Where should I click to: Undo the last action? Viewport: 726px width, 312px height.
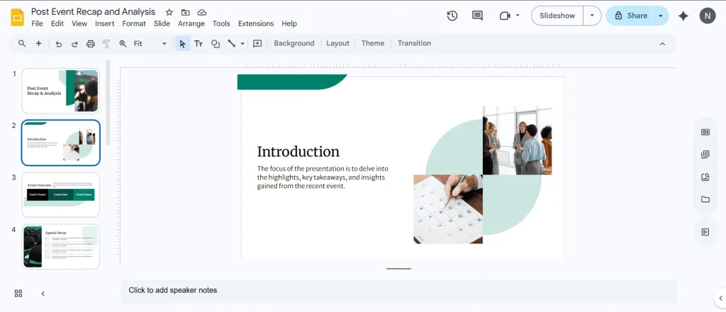58,44
